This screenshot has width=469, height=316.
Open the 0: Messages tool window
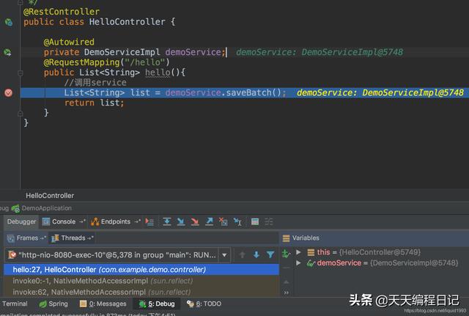(x=103, y=304)
